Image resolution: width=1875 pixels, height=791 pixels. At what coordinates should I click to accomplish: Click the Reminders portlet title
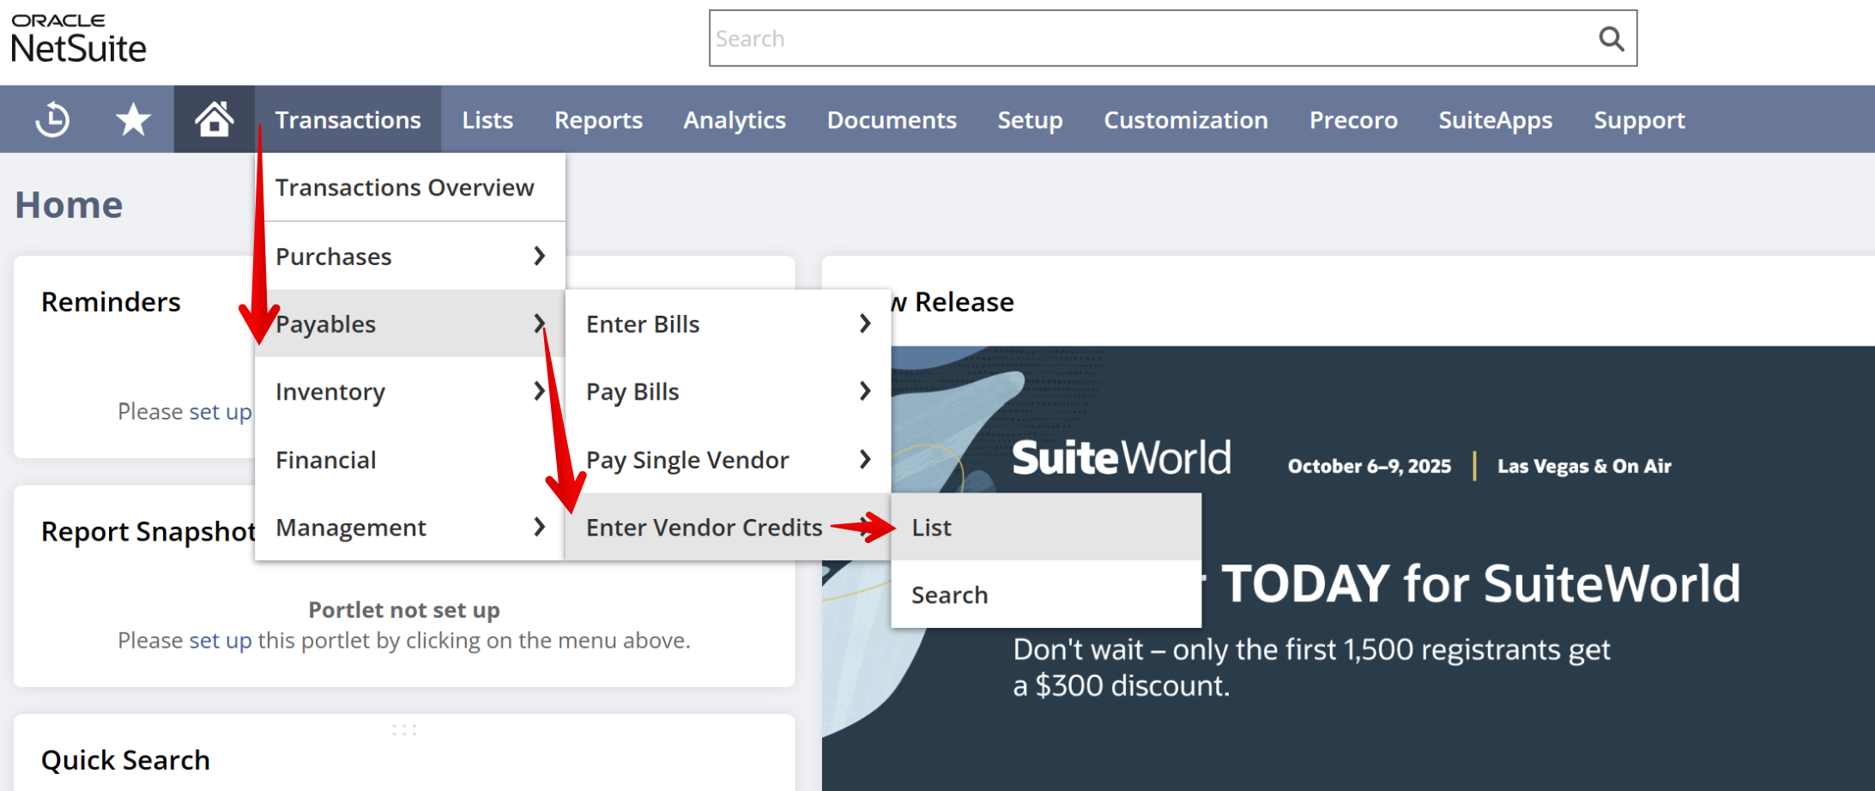(x=111, y=302)
